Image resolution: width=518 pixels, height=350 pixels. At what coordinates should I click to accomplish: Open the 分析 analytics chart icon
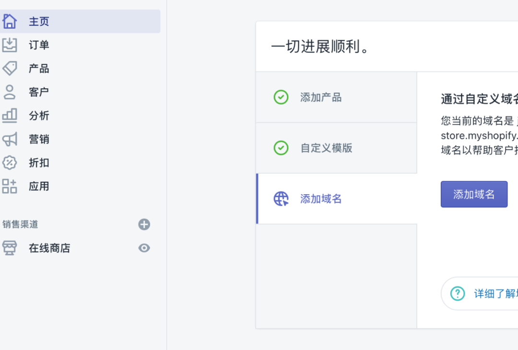[10, 116]
